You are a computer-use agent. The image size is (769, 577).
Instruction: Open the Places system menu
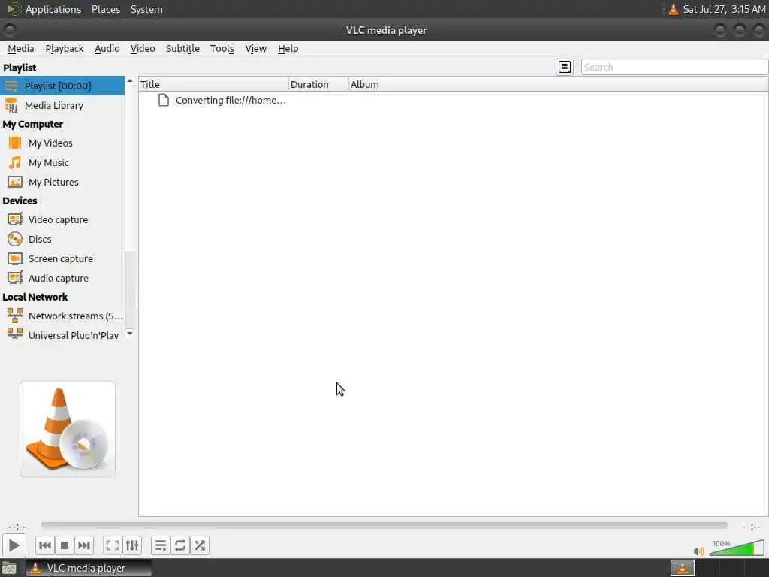click(105, 9)
